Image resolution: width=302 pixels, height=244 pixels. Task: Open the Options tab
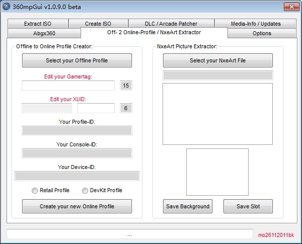tap(261, 33)
